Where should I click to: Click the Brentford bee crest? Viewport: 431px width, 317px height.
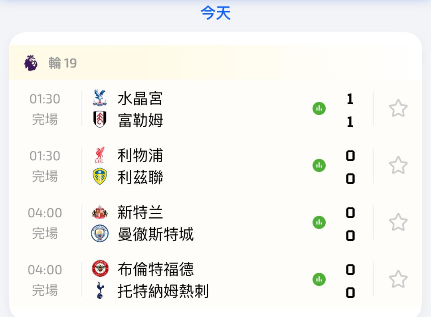100,269
